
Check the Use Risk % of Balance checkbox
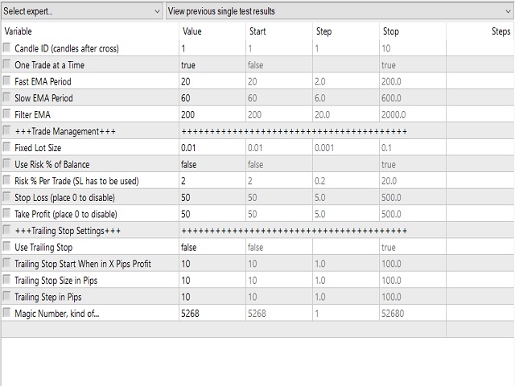click(x=6, y=164)
